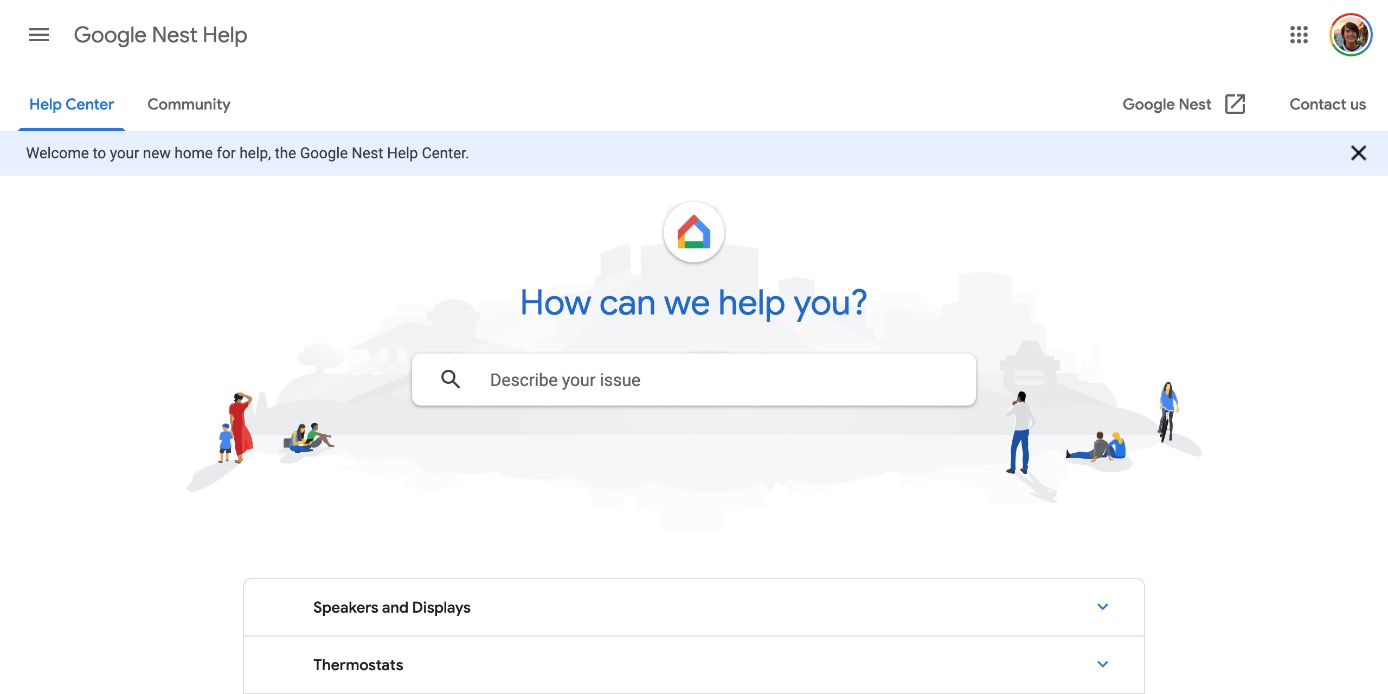The width and height of the screenshot is (1388, 694).
Task: Click the magnifying glass search icon
Action: pos(451,380)
